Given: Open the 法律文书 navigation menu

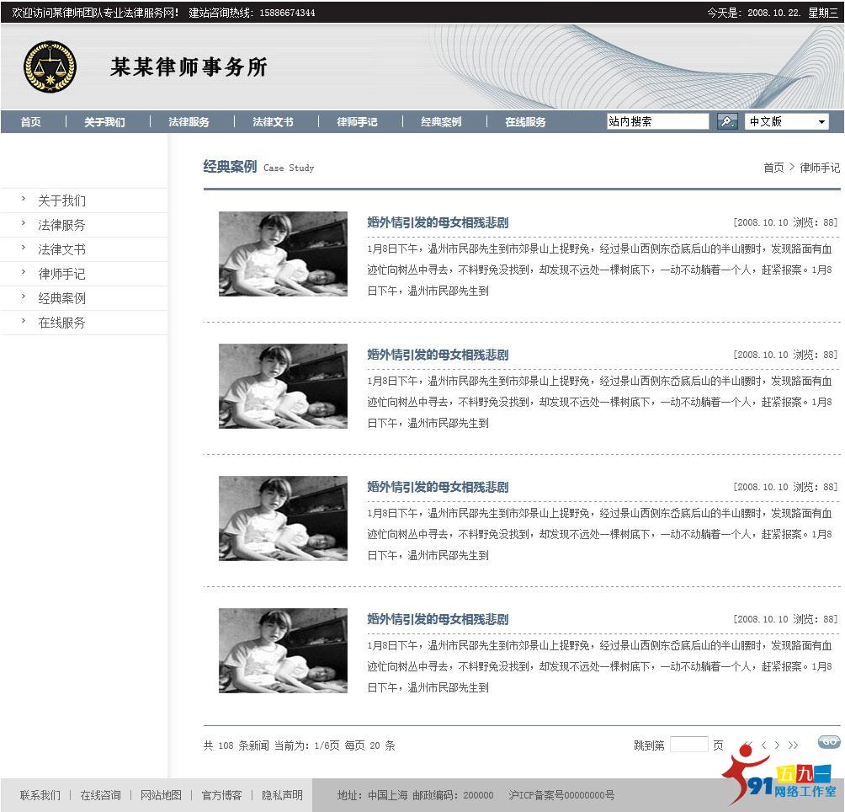Looking at the screenshot, I should 272,121.
